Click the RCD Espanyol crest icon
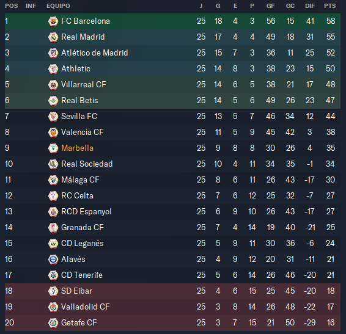The width and height of the screenshot is (346, 334). [53, 212]
